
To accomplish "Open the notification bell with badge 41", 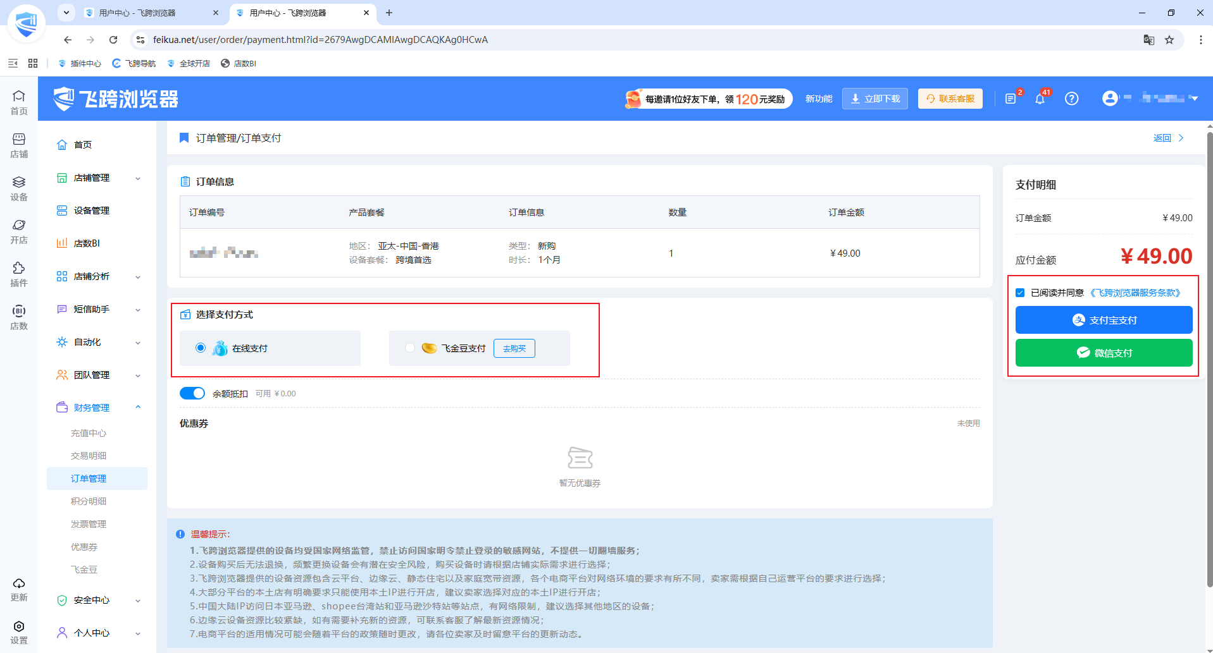I will [x=1040, y=99].
